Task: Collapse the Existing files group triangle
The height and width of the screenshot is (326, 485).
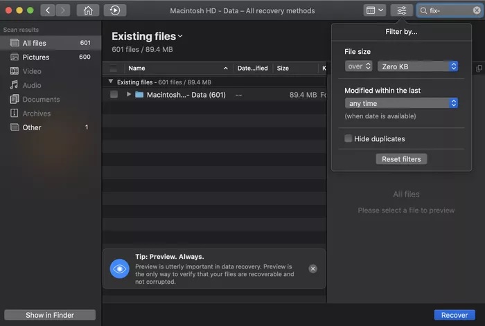Action: pyautogui.click(x=110, y=82)
